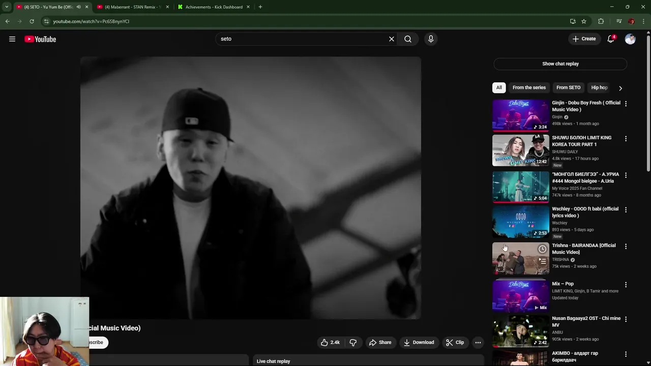Screen dimensions: 651x366
Task: Open Nusan Bagaaya2 OST - Chi mine MV
Action: (x=586, y=321)
